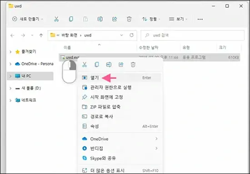Image resolution: width=250 pixels, height=174 pixels.
Task: Choose 시작 화면에 고정 in the context menu
Action: pyautogui.click(x=120, y=97)
